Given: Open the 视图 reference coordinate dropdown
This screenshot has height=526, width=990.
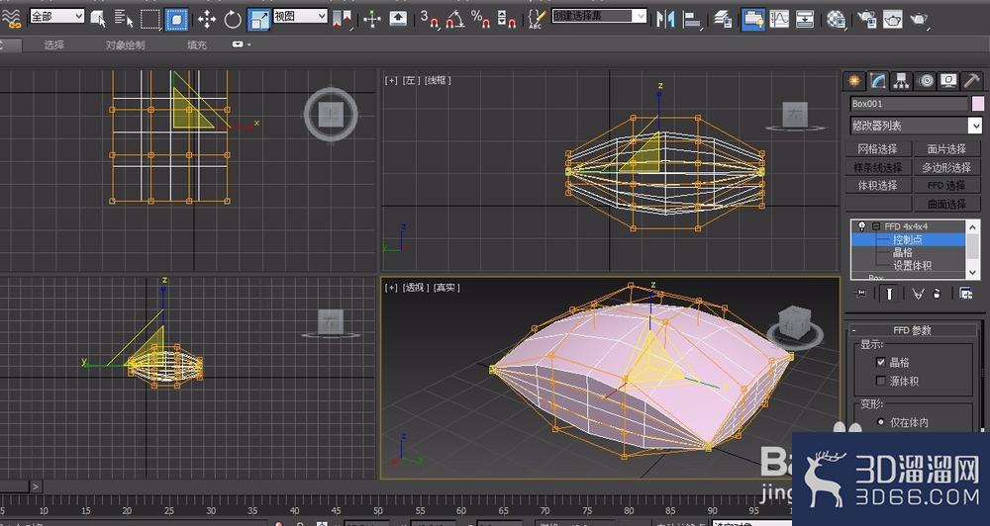Looking at the screenshot, I should 301,17.
